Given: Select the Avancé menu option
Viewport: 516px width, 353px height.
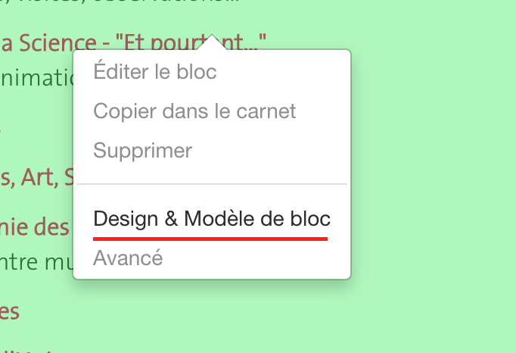Looking at the screenshot, I should (x=127, y=258).
